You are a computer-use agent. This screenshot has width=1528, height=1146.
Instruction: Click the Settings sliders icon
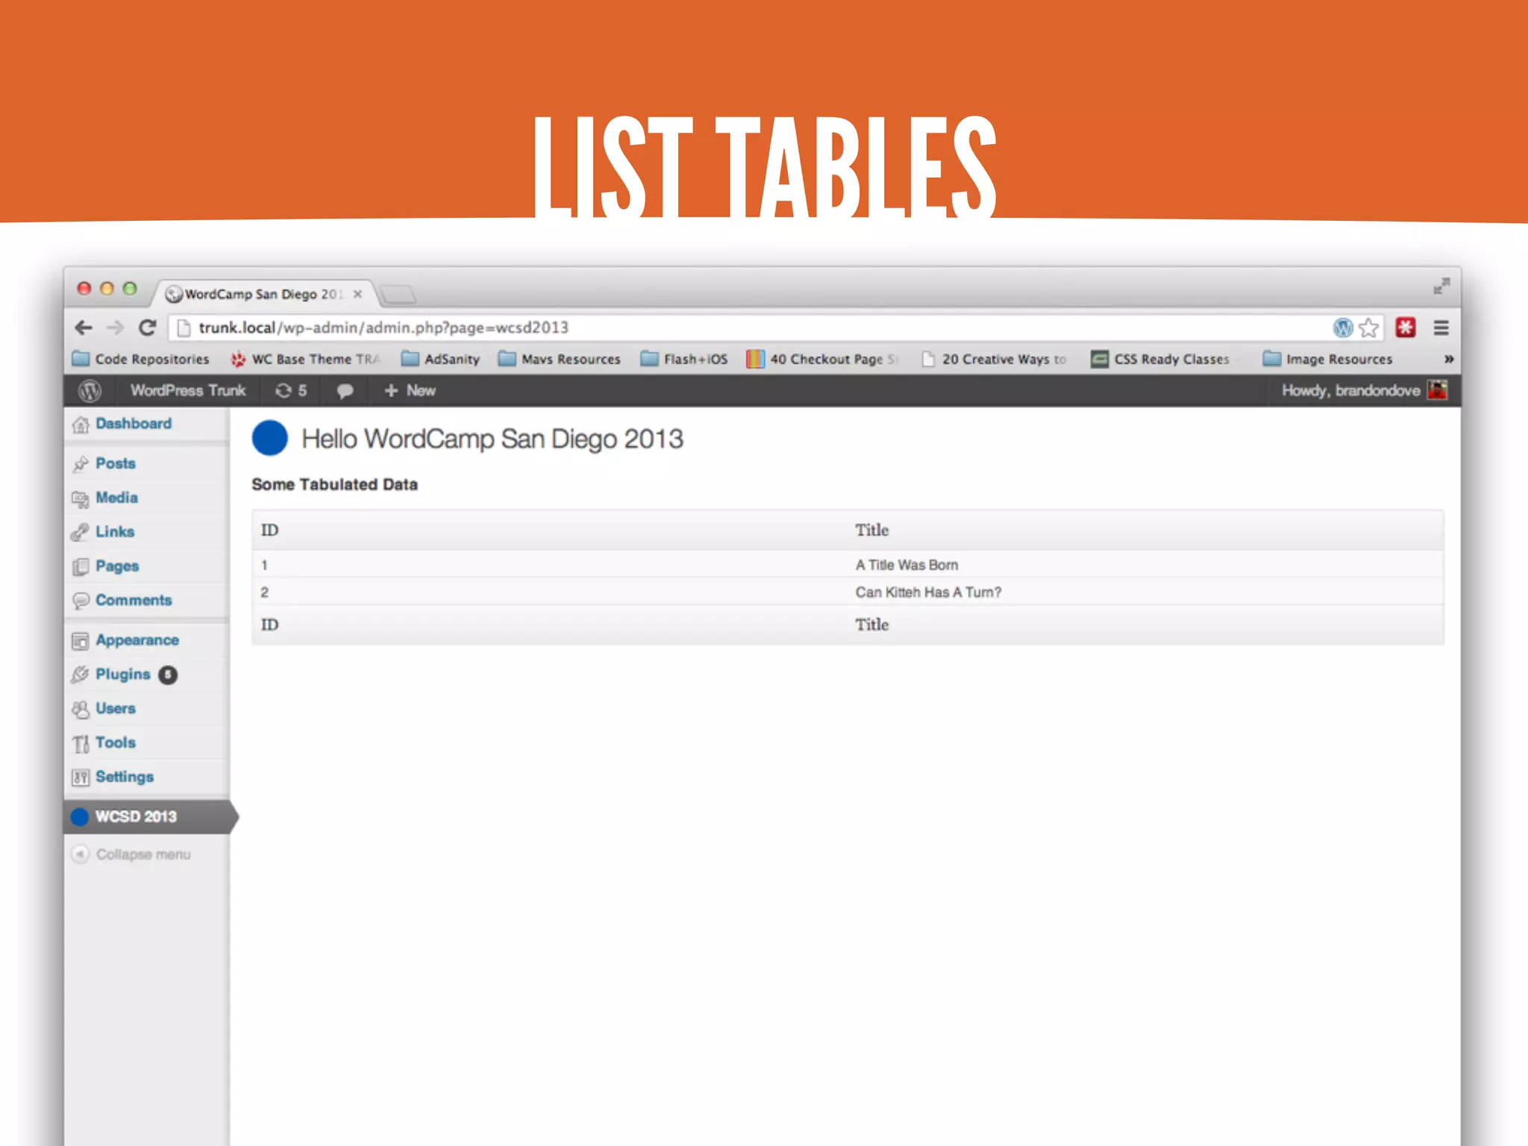click(81, 777)
